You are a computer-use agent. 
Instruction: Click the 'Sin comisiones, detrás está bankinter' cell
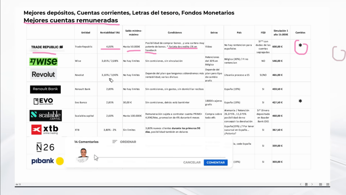click(x=167, y=102)
